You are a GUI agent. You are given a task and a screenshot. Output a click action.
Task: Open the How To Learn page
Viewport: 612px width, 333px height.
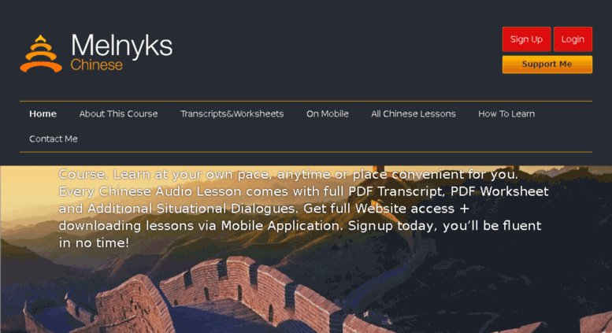[506, 114]
